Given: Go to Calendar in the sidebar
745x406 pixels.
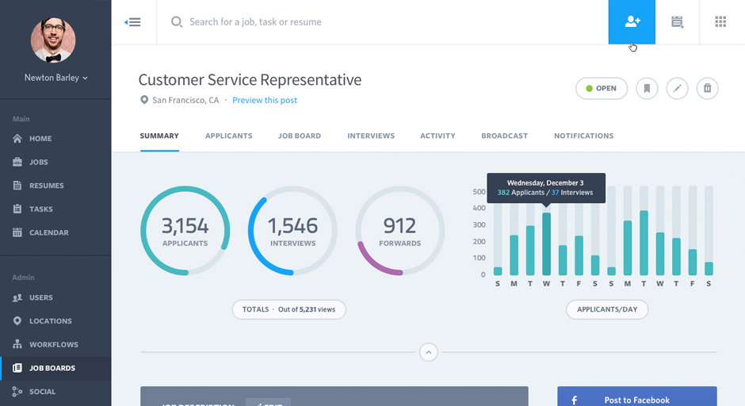Looking at the screenshot, I should [x=49, y=232].
